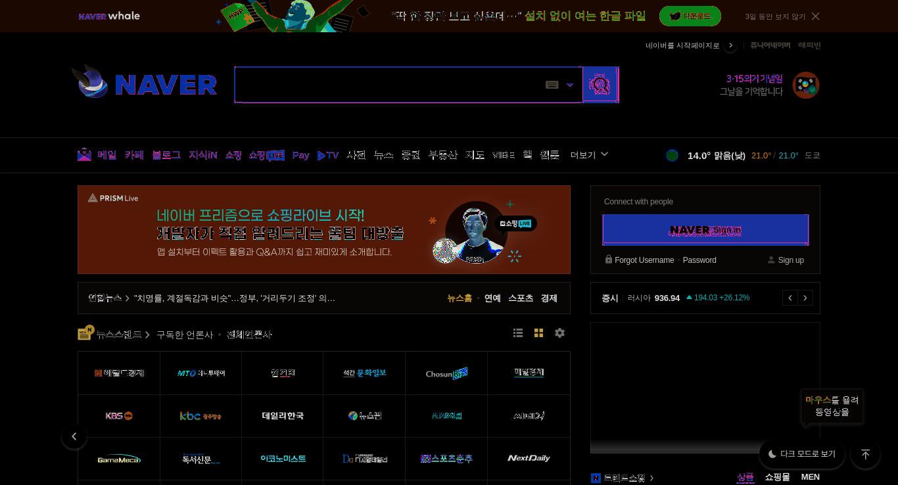Open 지도 menu item
Viewport: 898px width, 485px height.
(x=475, y=155)
